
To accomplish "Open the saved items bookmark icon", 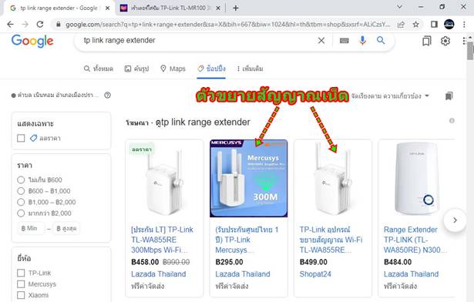I will (427, 41).
